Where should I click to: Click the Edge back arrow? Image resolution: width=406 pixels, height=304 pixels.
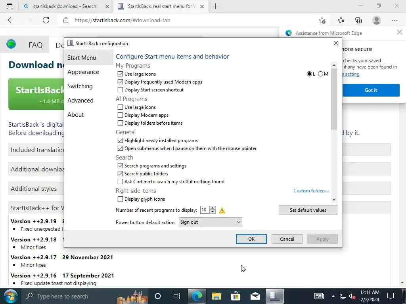coord(11,20)
